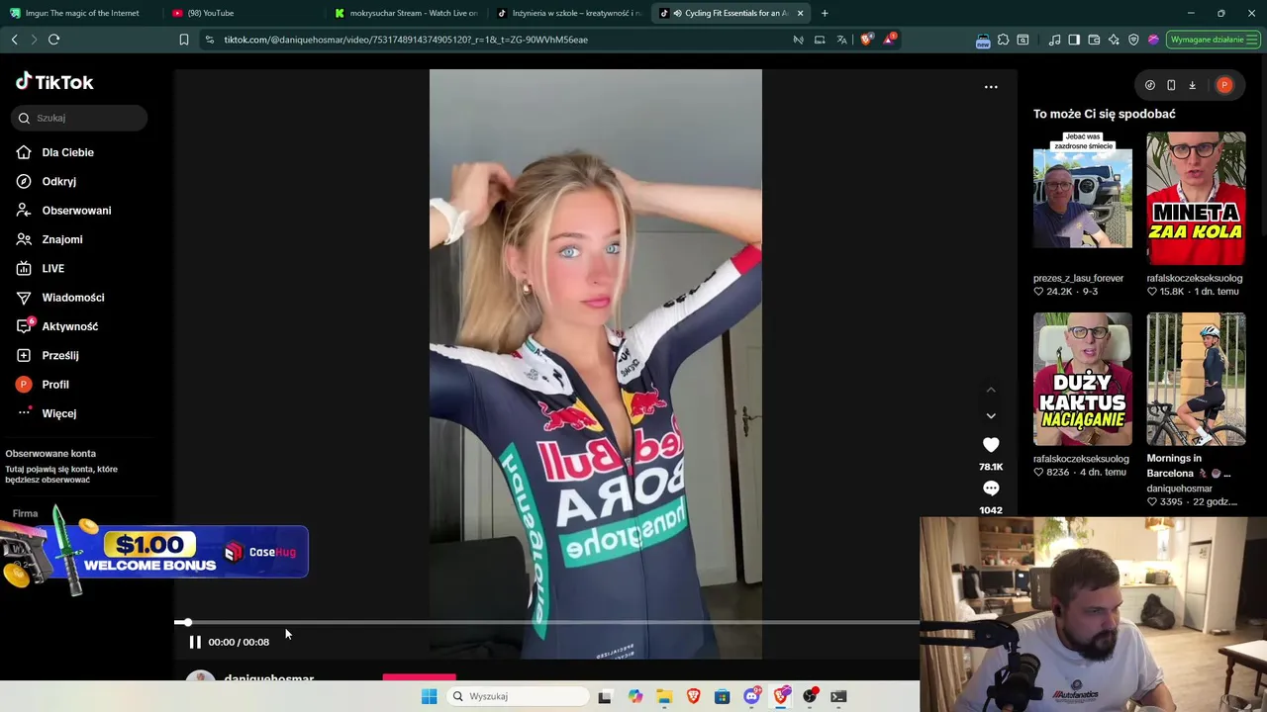Open browser extensions puzzle icon
This screenshot has height=712, width=1267.
(1003, 40)
